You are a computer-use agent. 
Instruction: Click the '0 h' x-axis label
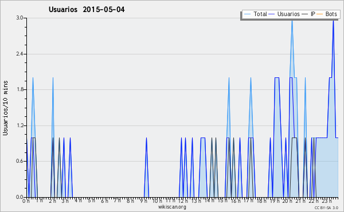[26, 201]
